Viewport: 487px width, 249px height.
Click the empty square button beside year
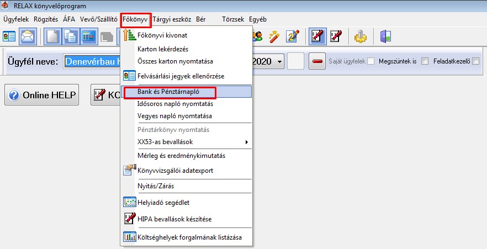296,61
